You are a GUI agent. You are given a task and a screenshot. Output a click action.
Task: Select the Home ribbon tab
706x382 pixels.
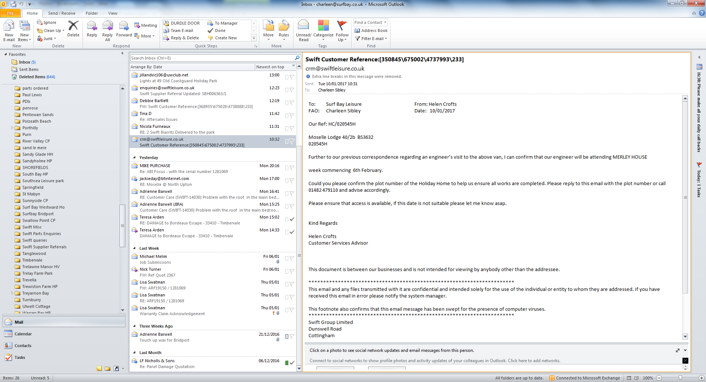tap(32, 13)
